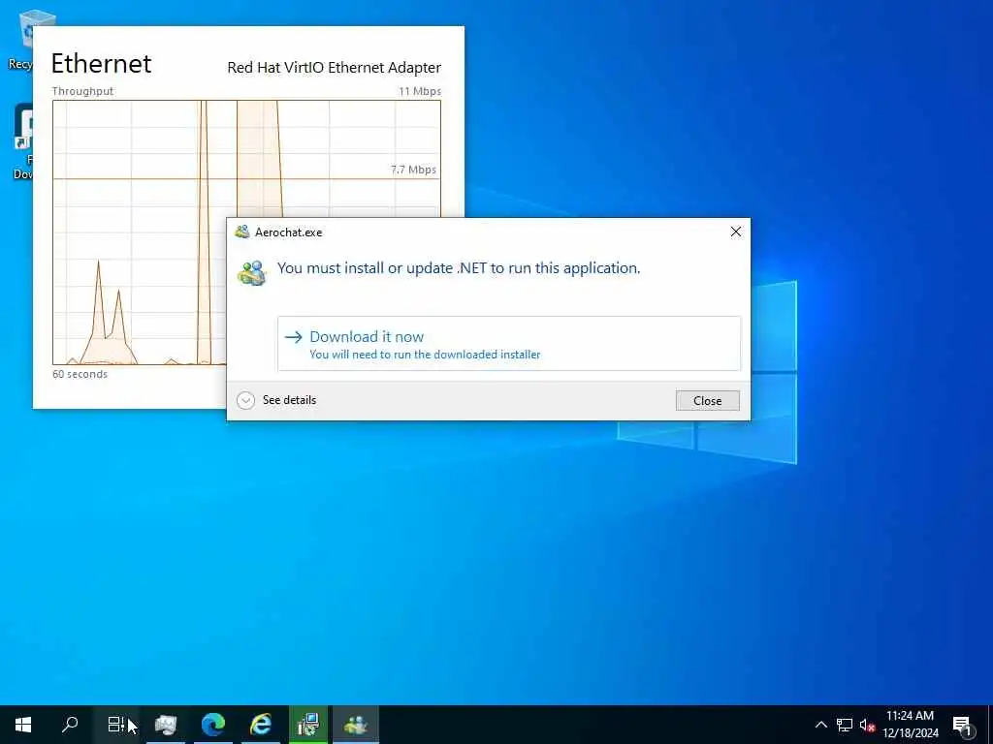The image size is (993, 744).
Task: Click the Aerochat icon in dialog title bar
Action: [x=241, y=232]
